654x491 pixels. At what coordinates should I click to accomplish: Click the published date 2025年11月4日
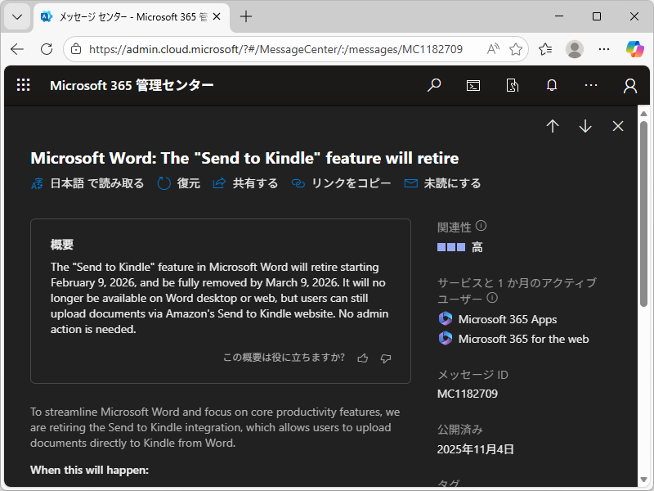475,449
